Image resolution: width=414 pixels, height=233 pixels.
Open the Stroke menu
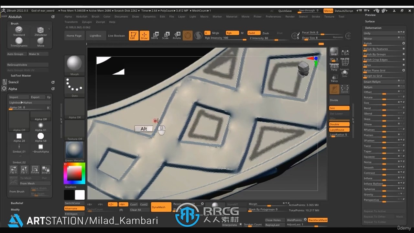316,17
